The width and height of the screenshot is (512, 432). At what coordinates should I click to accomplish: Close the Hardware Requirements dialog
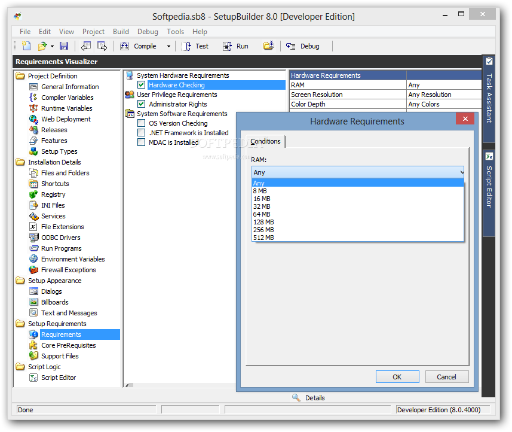point(465,118)
